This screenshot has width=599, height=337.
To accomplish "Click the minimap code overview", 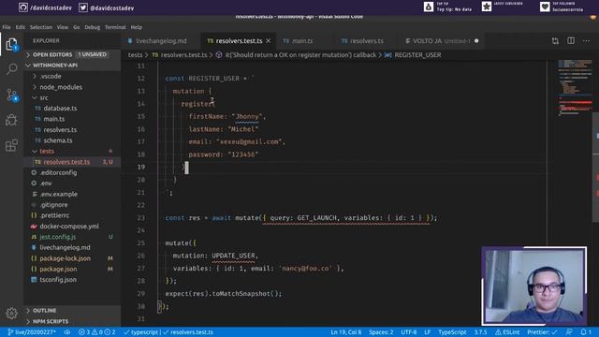I will (x=575, y=89).
